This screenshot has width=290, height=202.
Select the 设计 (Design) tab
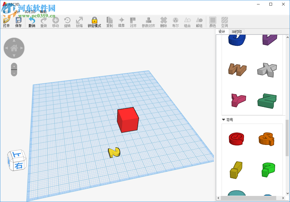(222, 31)
